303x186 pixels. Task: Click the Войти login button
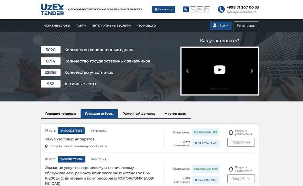221,26
